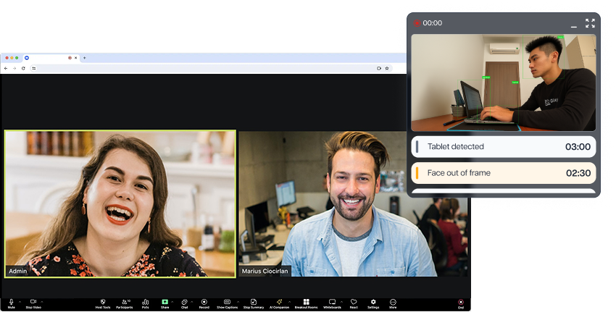
Task: Launch AI Companion from the toolbar
Action: (x=279, y=302)
